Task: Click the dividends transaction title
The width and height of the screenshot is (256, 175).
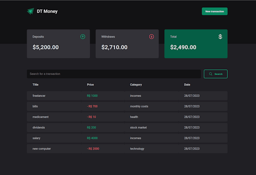Action: click(x=40, y=127)
